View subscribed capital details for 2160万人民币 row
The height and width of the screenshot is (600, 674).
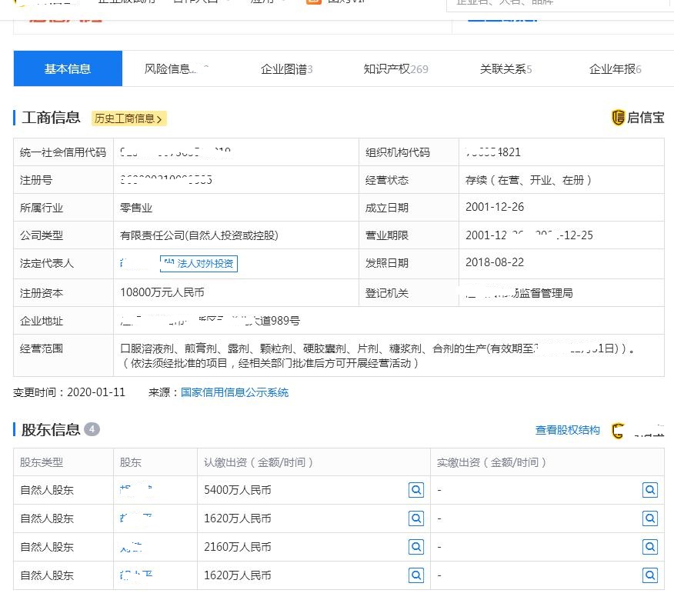coord(416,547)
